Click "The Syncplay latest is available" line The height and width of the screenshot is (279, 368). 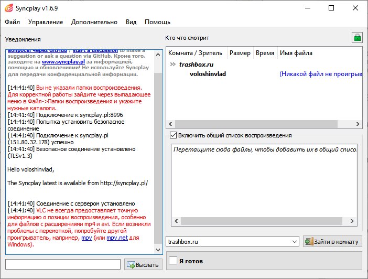pyautogui.click(x=78, y=183)
